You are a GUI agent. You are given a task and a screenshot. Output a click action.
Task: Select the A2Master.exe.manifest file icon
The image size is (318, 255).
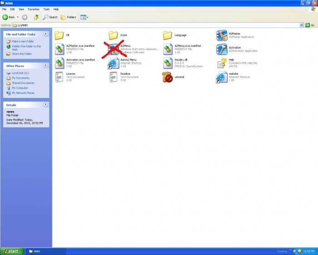(x=60, y=50)
